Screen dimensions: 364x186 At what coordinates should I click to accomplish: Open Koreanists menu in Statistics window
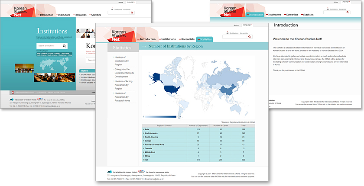coord(186,39)
